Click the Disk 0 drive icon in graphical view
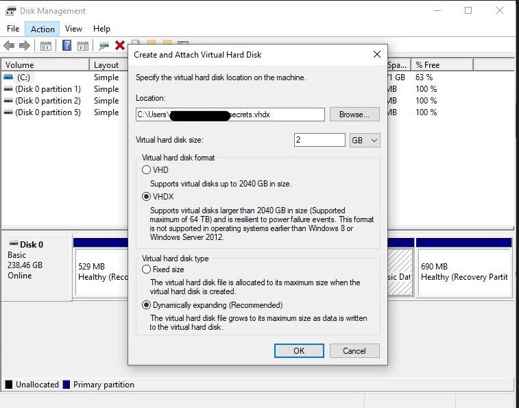 point(14,243)
